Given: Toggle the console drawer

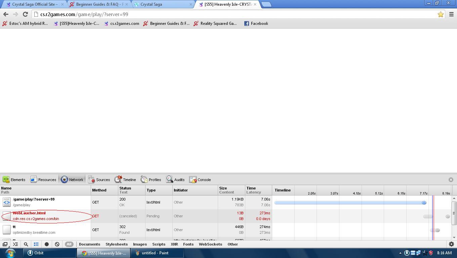Looking at the screenshot, I should 15,244.
